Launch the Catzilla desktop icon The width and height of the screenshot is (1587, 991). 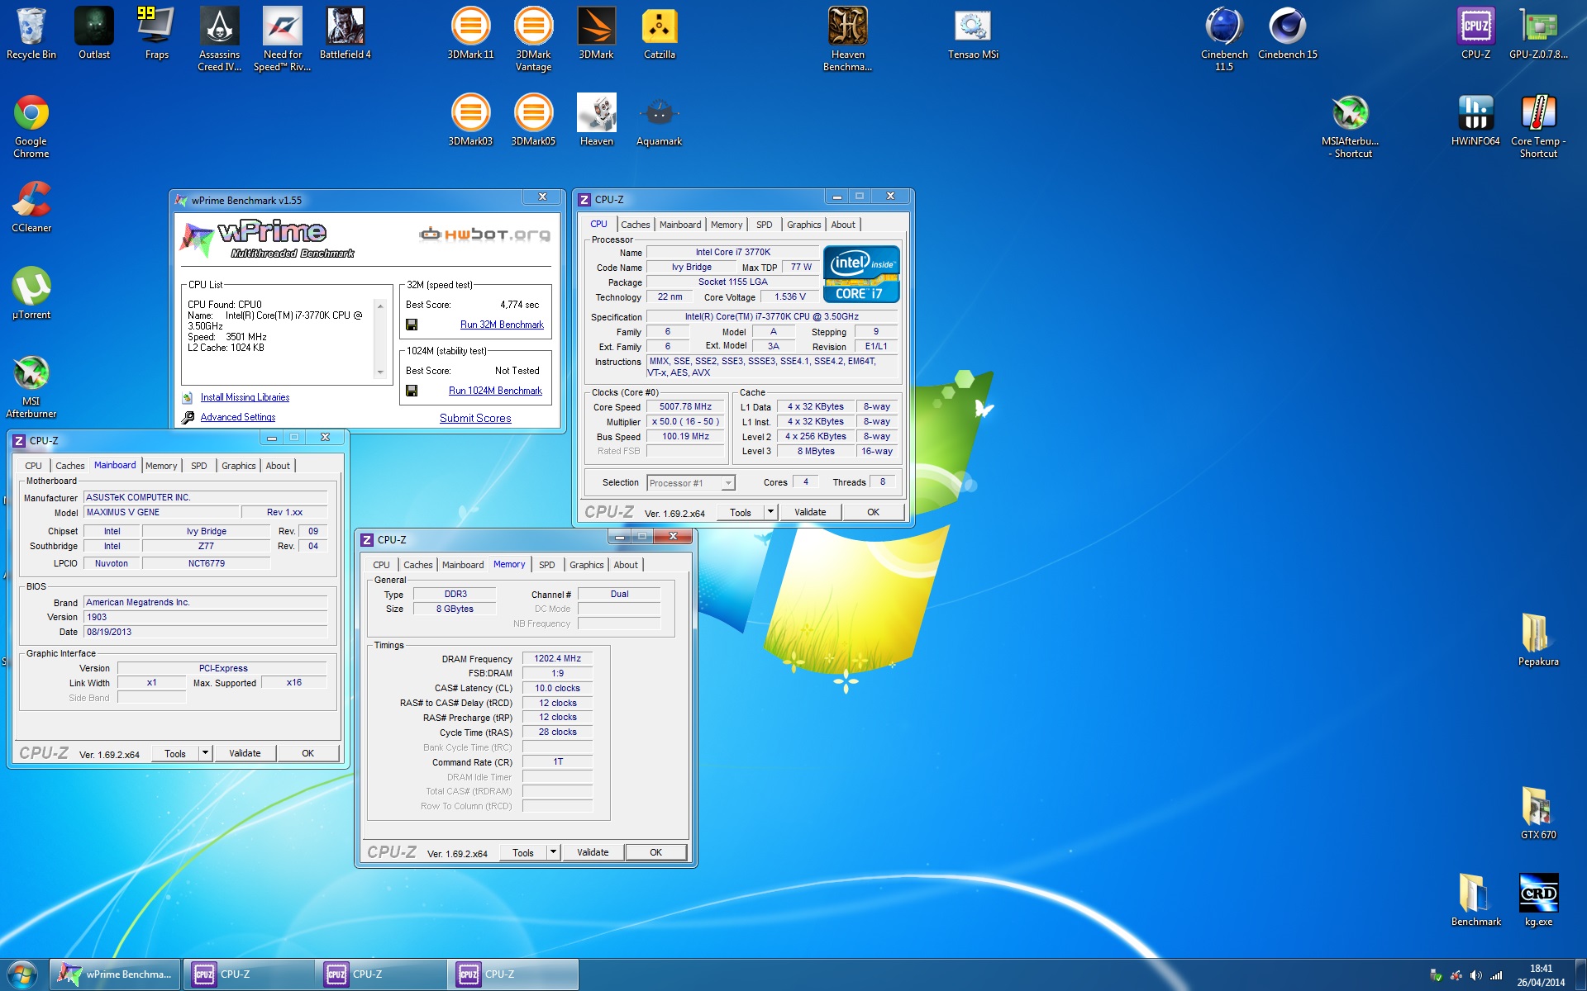click(660, 35)
